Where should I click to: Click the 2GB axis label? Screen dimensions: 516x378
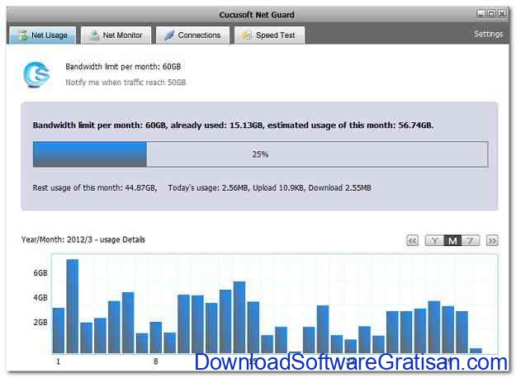pyautogui.click(x=40, y=323)
